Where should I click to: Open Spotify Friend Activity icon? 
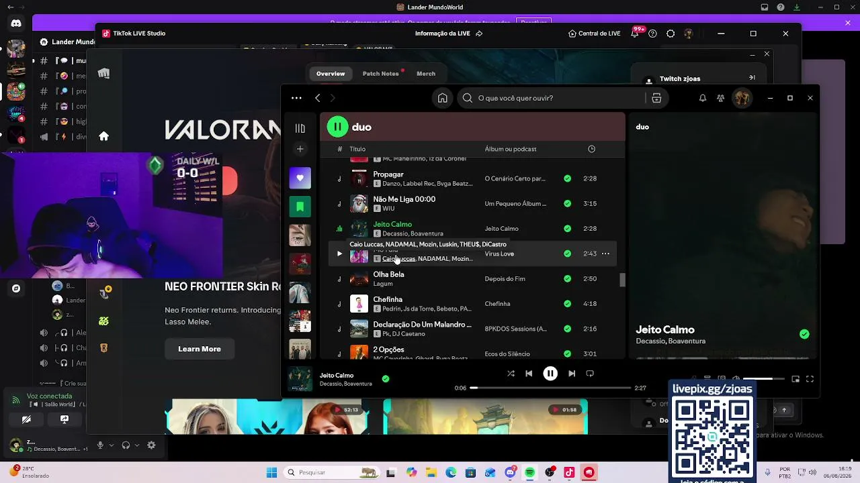(721, 98)
